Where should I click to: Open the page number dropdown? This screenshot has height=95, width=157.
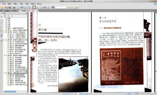[80, 94]
